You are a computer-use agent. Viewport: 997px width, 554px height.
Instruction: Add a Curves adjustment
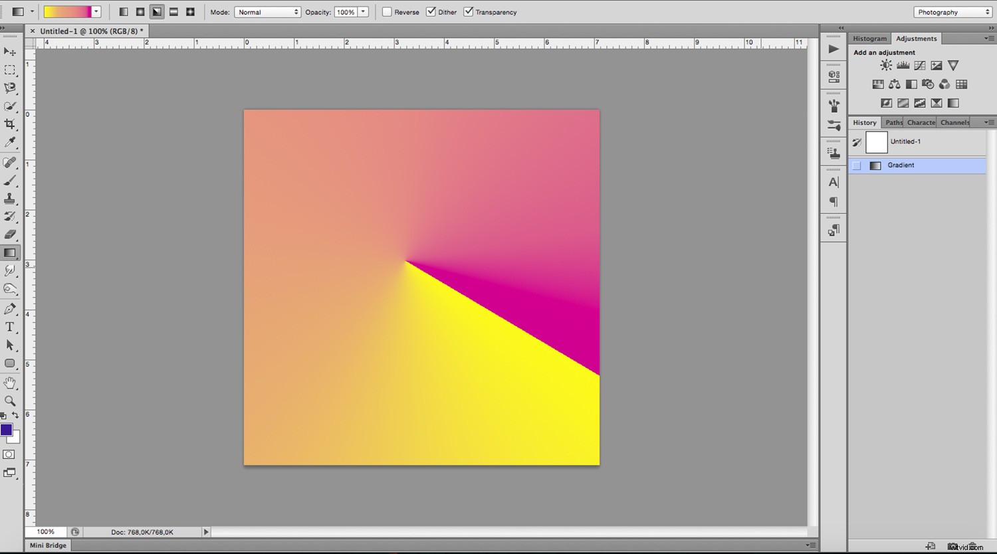(x=919, y=65)
